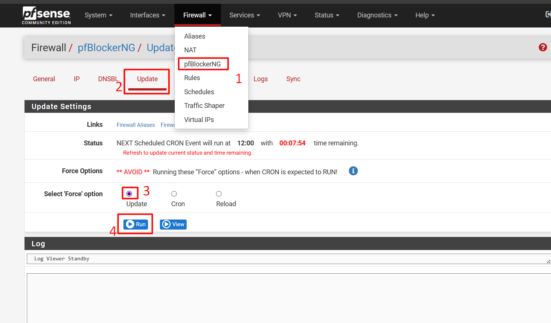The height and width of the screenshot is (323, 551).
Task: Click the Refresh to update current status note
Action: click(188, 153)
